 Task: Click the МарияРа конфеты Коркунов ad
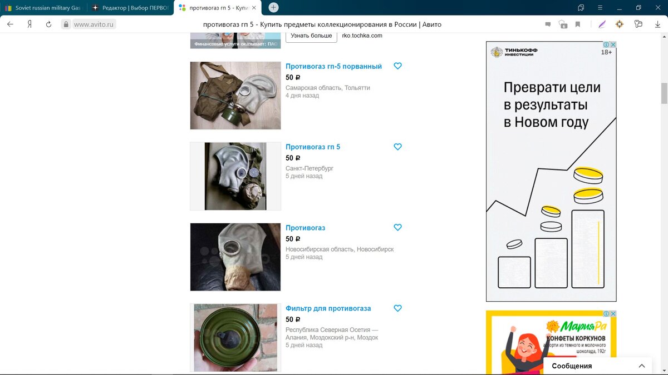[x=551, y=343]
